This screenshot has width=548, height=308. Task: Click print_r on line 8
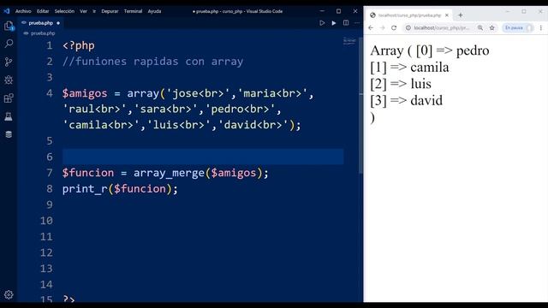[x=85, y=189]
